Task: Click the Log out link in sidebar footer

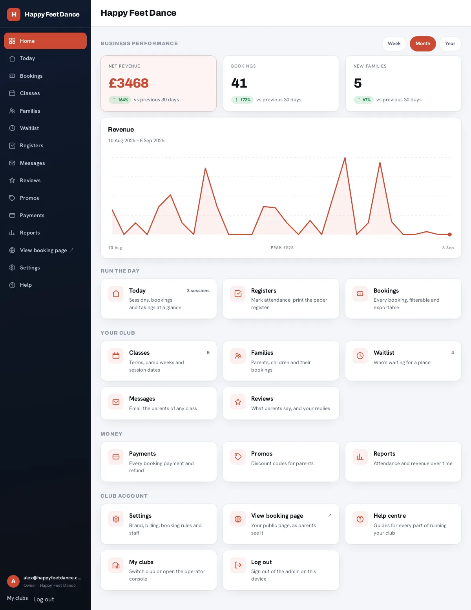Action: pyautogui.click(x=44, y=599)
